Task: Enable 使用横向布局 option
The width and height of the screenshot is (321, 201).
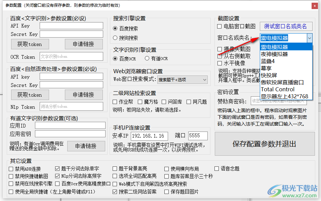Action: (167, 169)
